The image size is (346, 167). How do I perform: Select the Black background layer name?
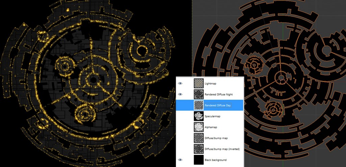coord(216,160)
